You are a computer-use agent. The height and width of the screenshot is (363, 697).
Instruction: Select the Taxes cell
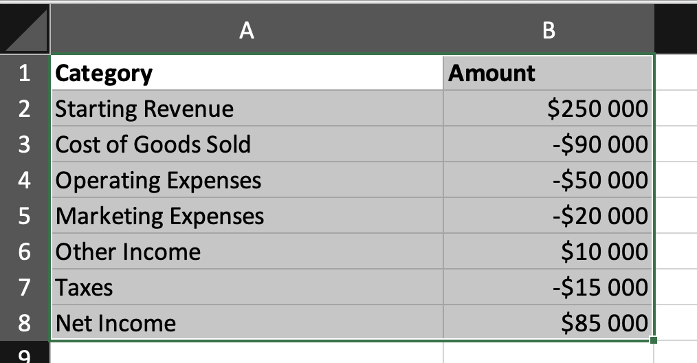[x=247, y=287]
